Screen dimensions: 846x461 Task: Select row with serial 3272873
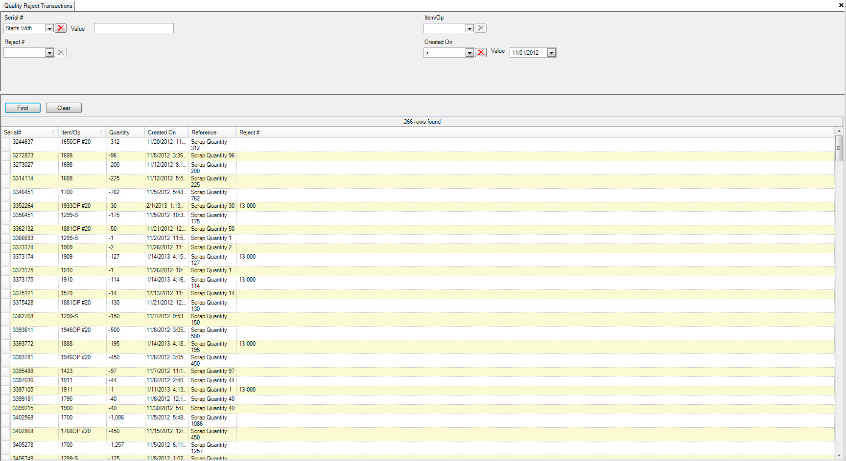tap(418, 156)
